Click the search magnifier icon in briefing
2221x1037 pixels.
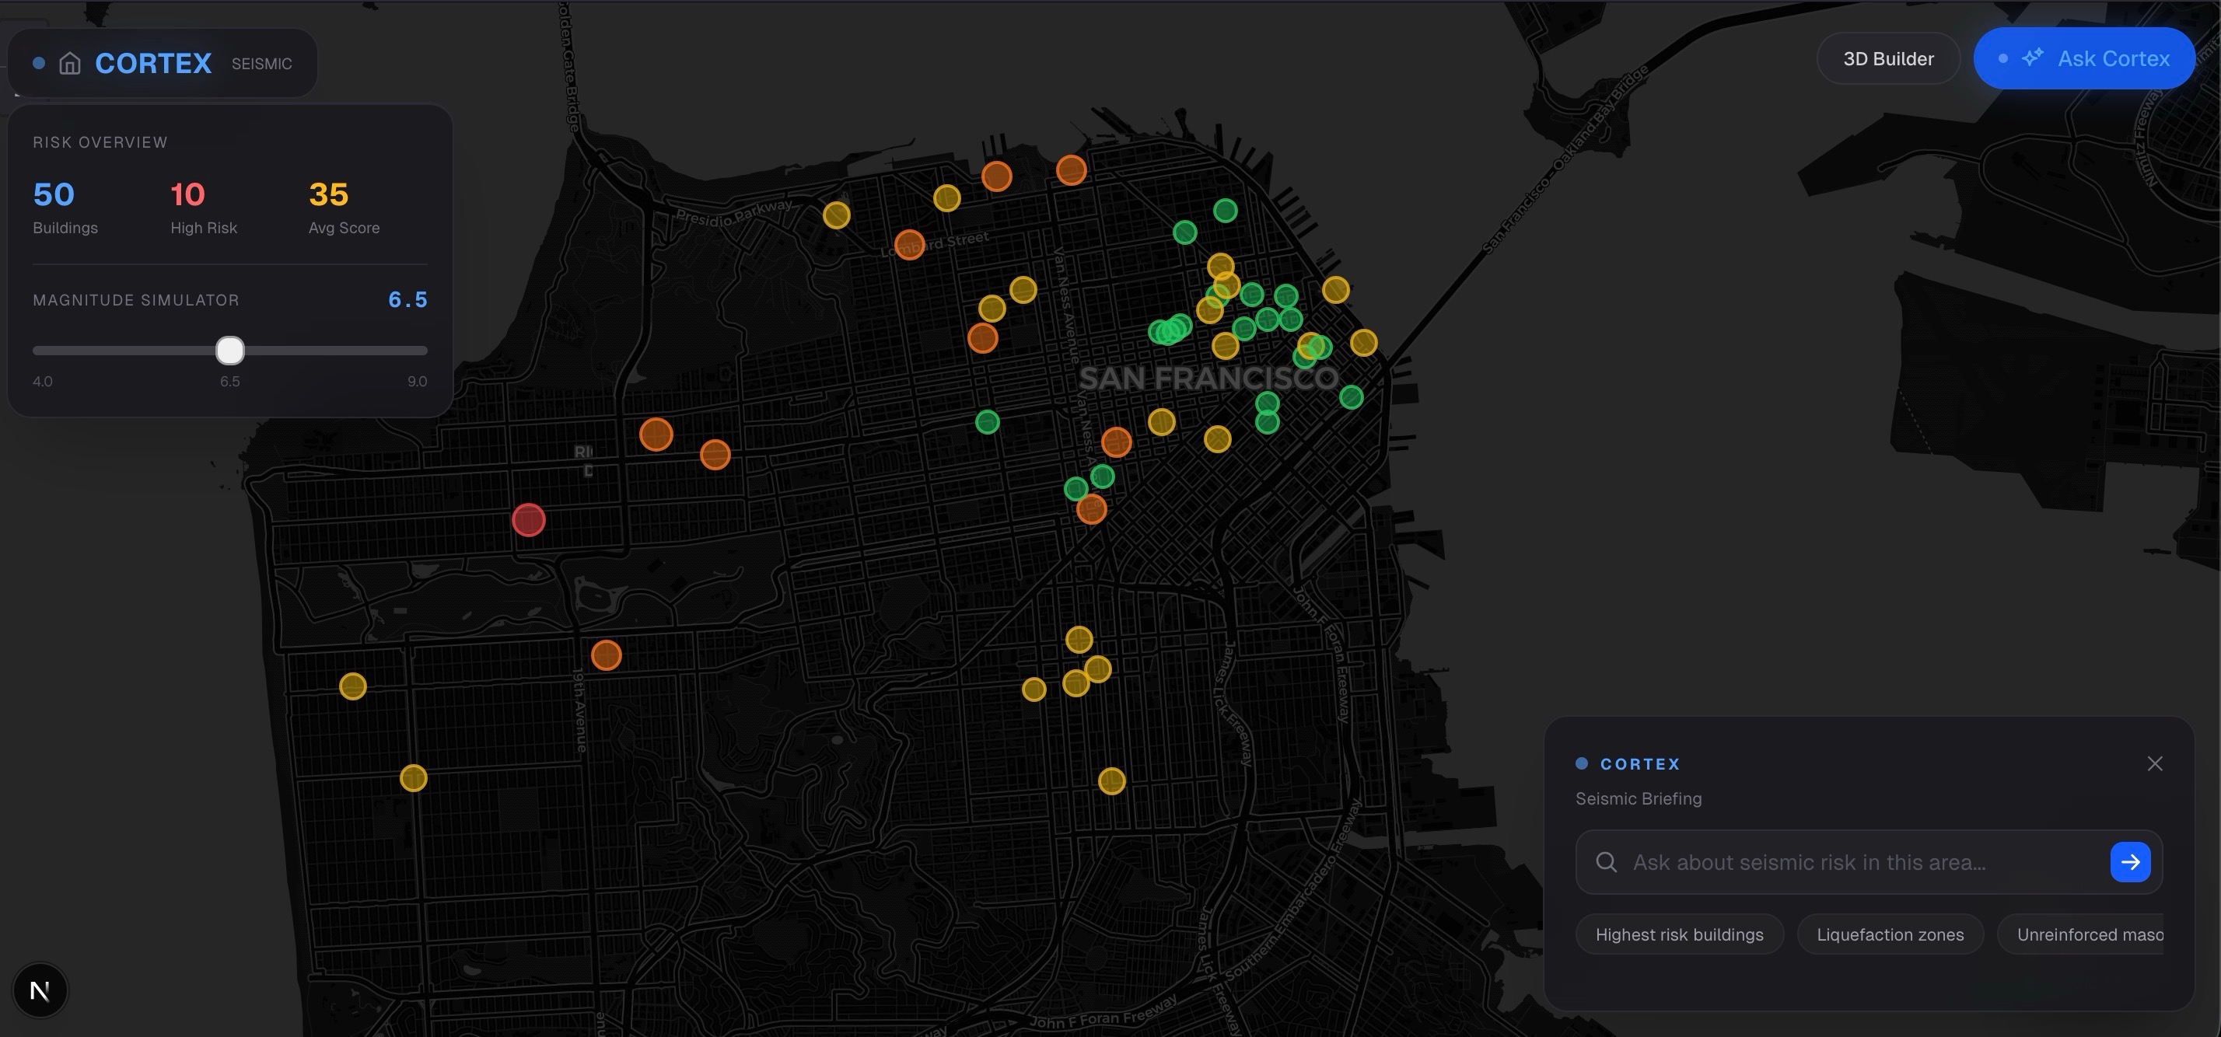coord(1605,862)
